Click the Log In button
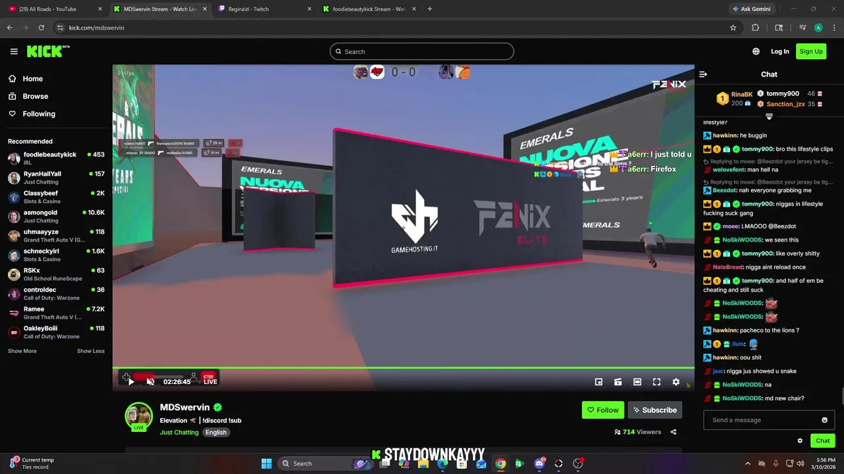Image resolution: width=844 pixels, height=474 pixels. pyautogui.click(x=779, y=51)
